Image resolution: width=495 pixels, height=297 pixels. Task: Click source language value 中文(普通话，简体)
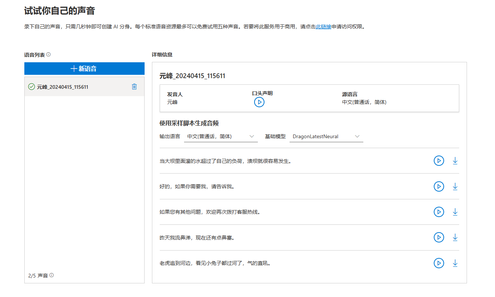tap(364, 102)
